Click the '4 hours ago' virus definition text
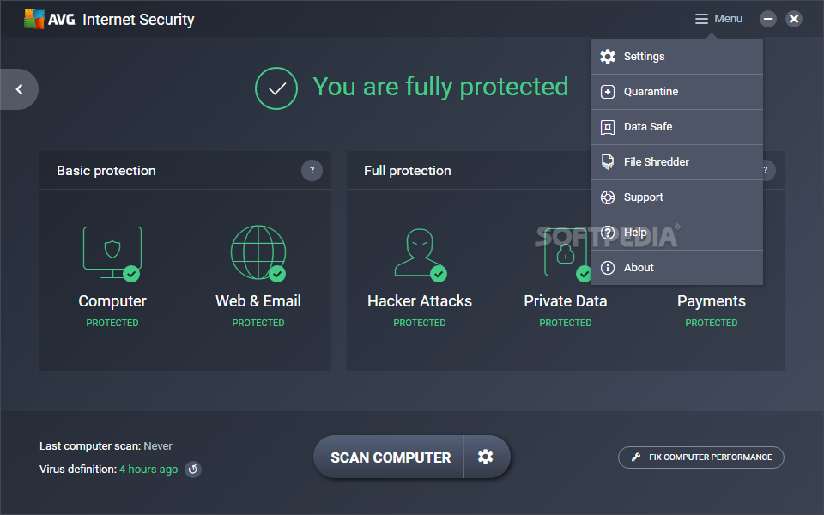Screen dimensions: 824x515 click(148, 470)
